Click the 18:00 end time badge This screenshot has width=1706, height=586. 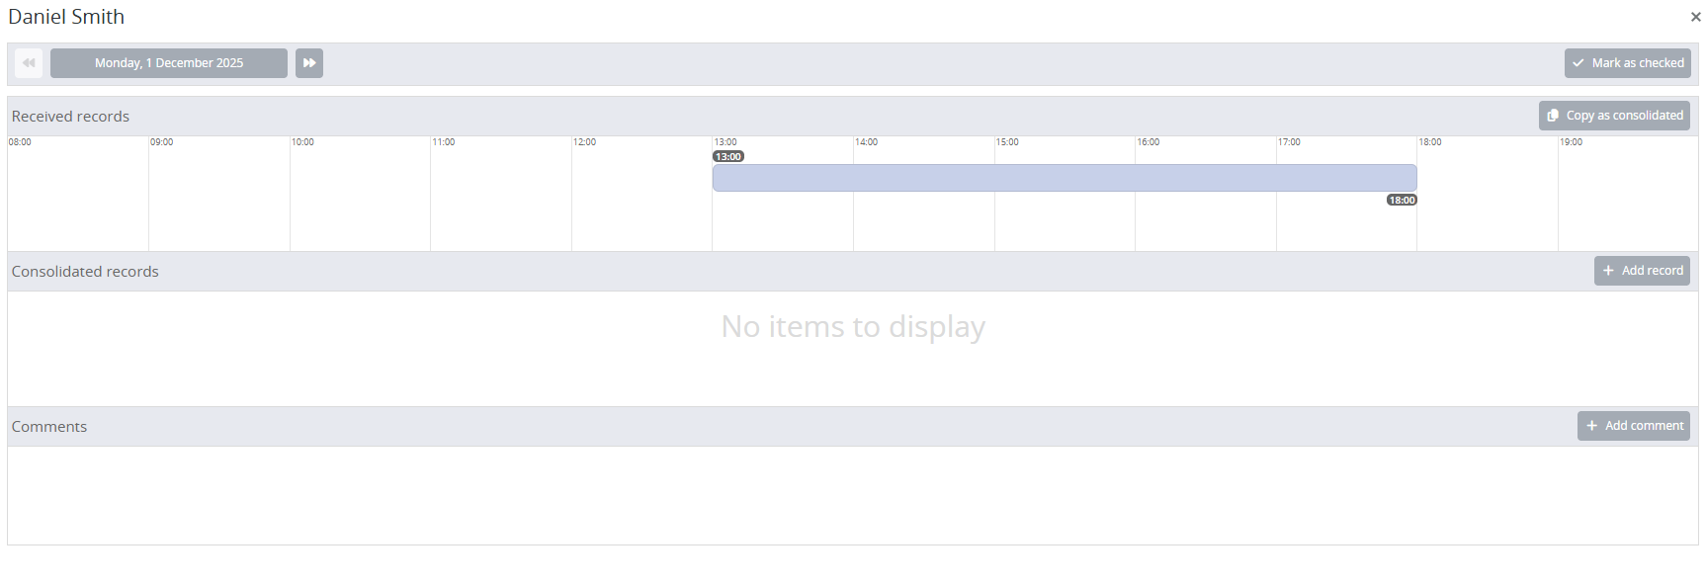[1402, 201]
